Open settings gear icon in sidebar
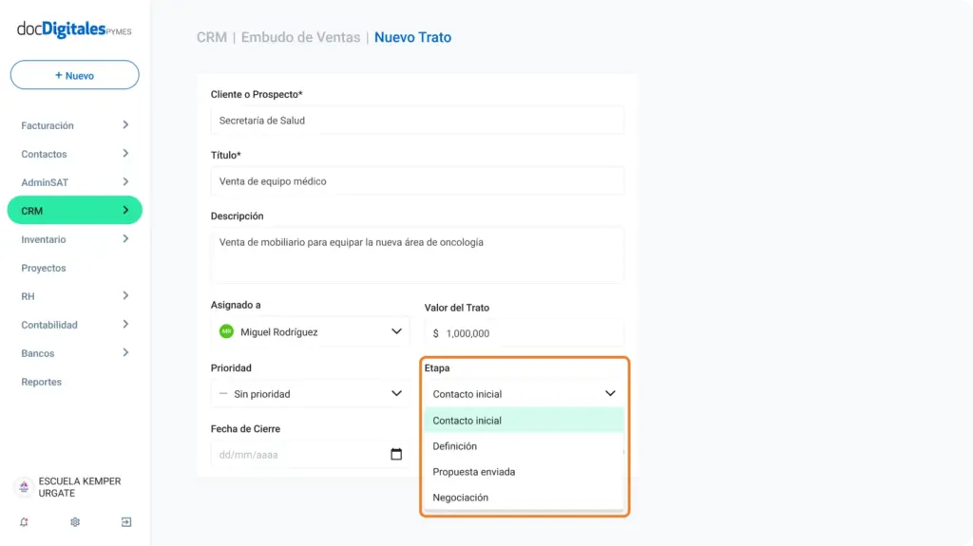 pos(75,522)
